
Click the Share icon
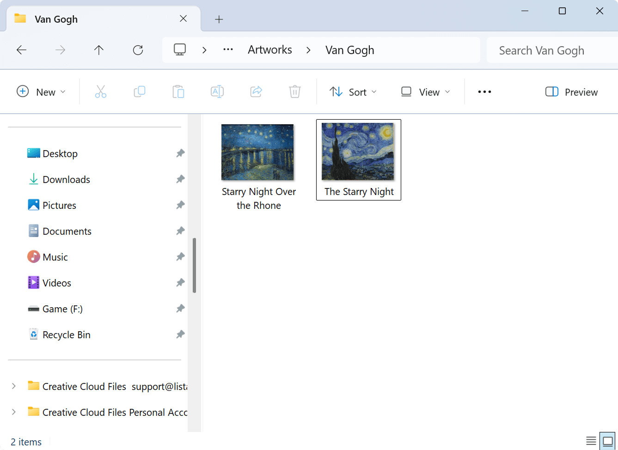[x=256, y=91]
